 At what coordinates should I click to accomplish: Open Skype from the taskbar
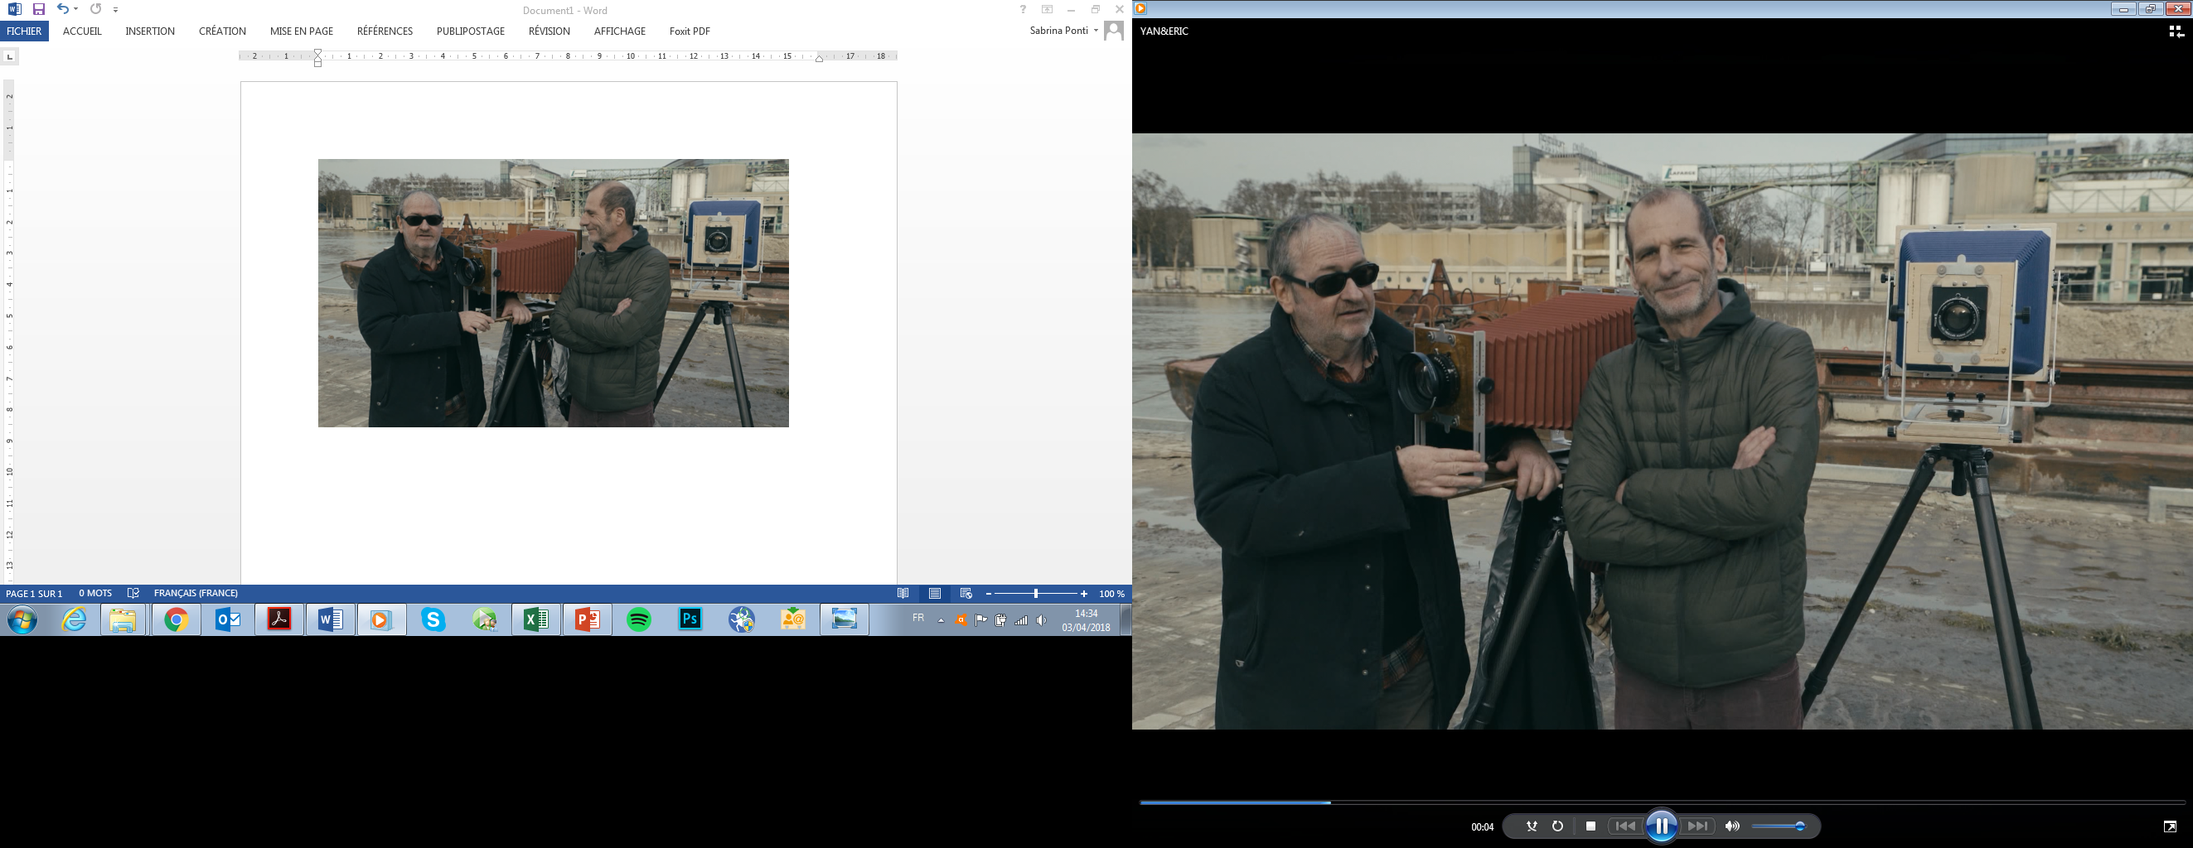[x=433, y=620]
